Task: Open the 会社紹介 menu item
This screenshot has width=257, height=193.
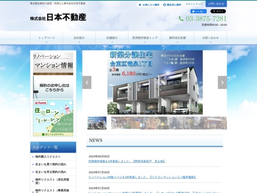Action: (79, 38)
